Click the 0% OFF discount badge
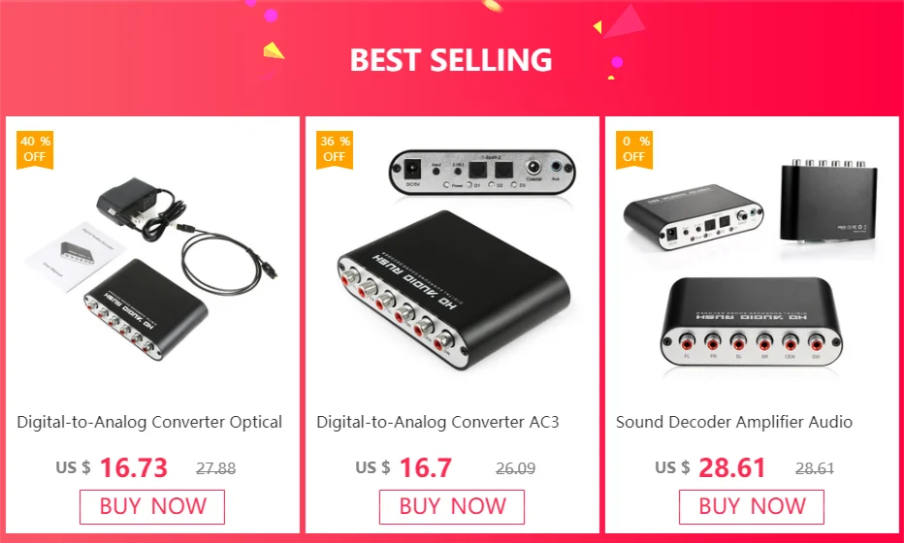The height and width of the screenshot is (543, 904). [x=634, y=150]
